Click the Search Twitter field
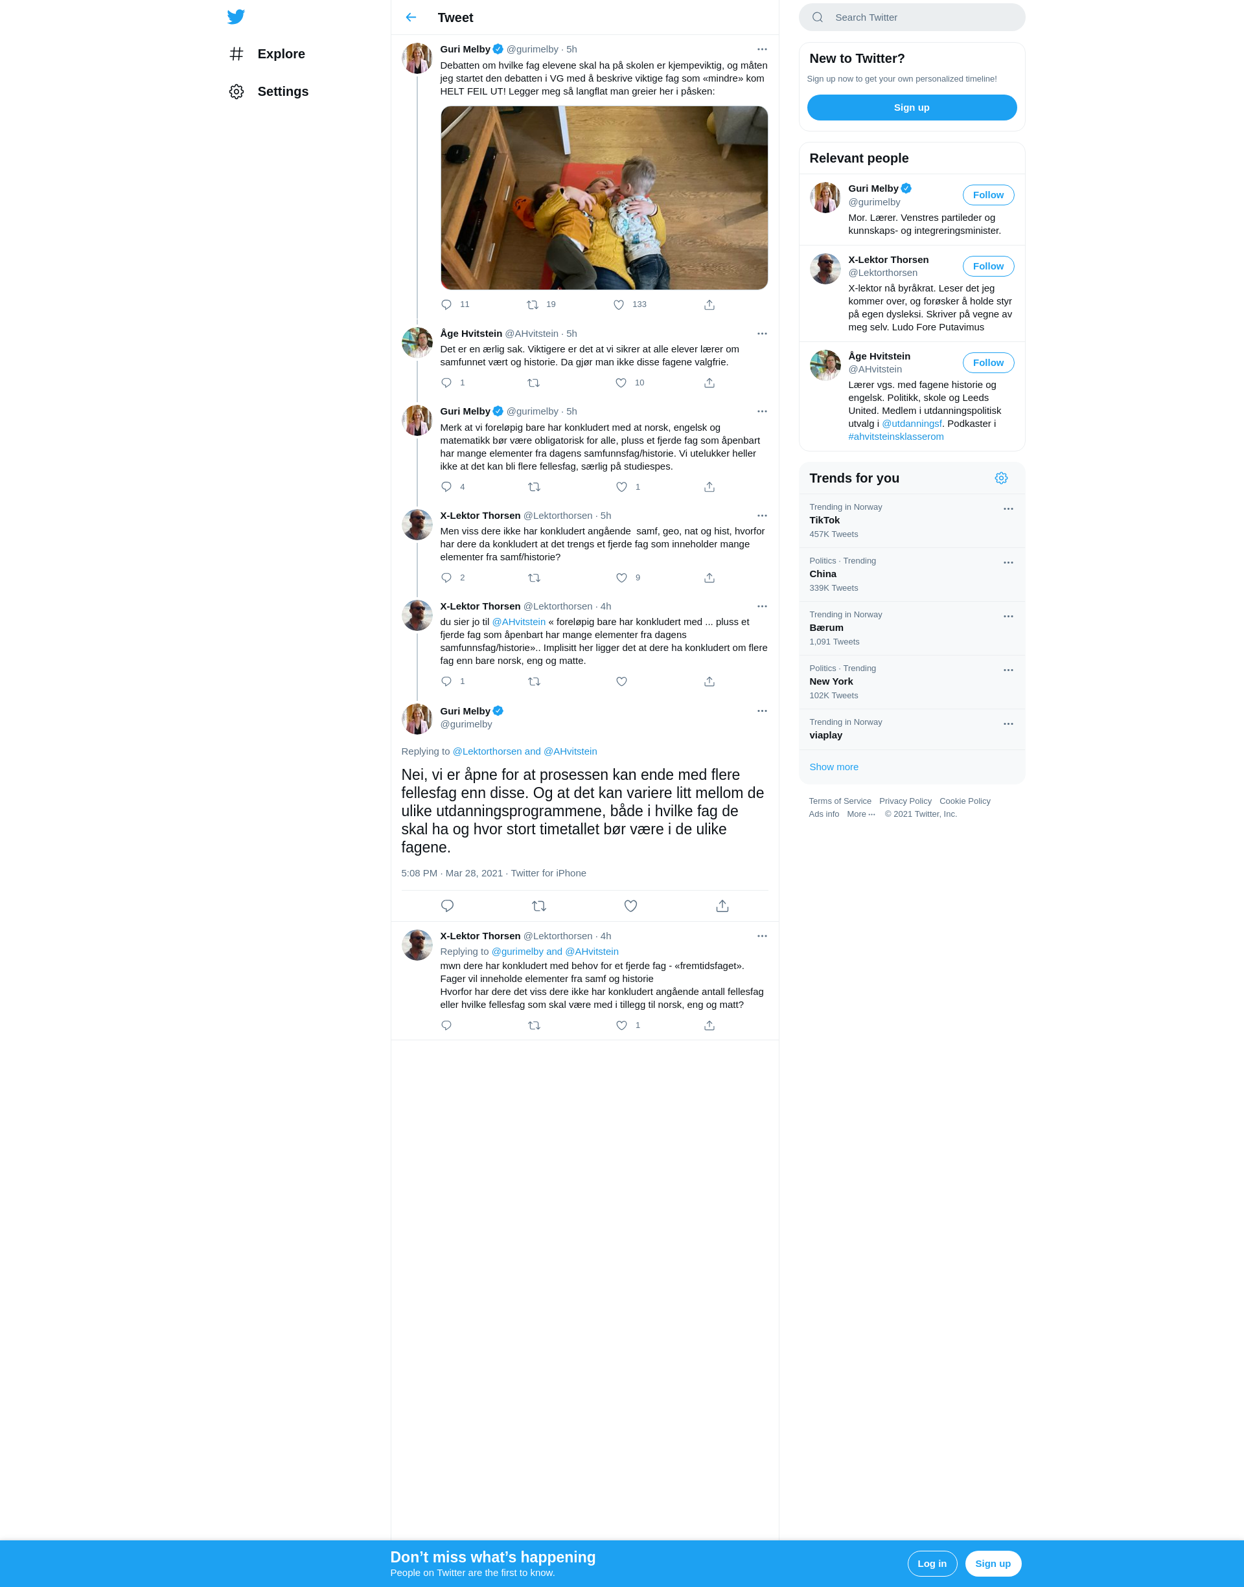 click(912, 17)
